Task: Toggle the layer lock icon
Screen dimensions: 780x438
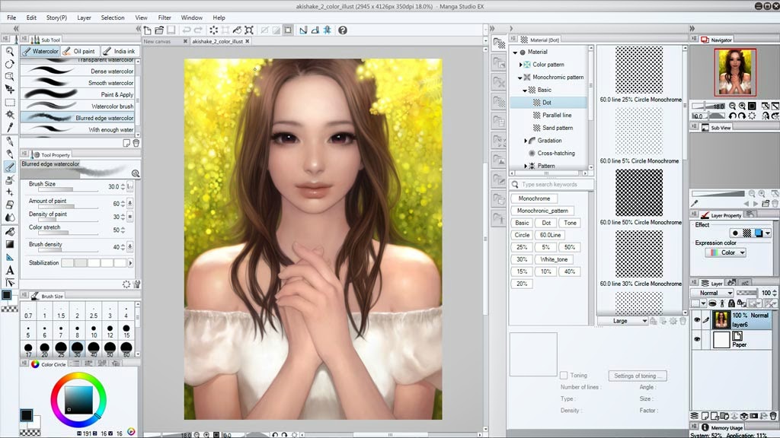Action: tap(731, 303)
